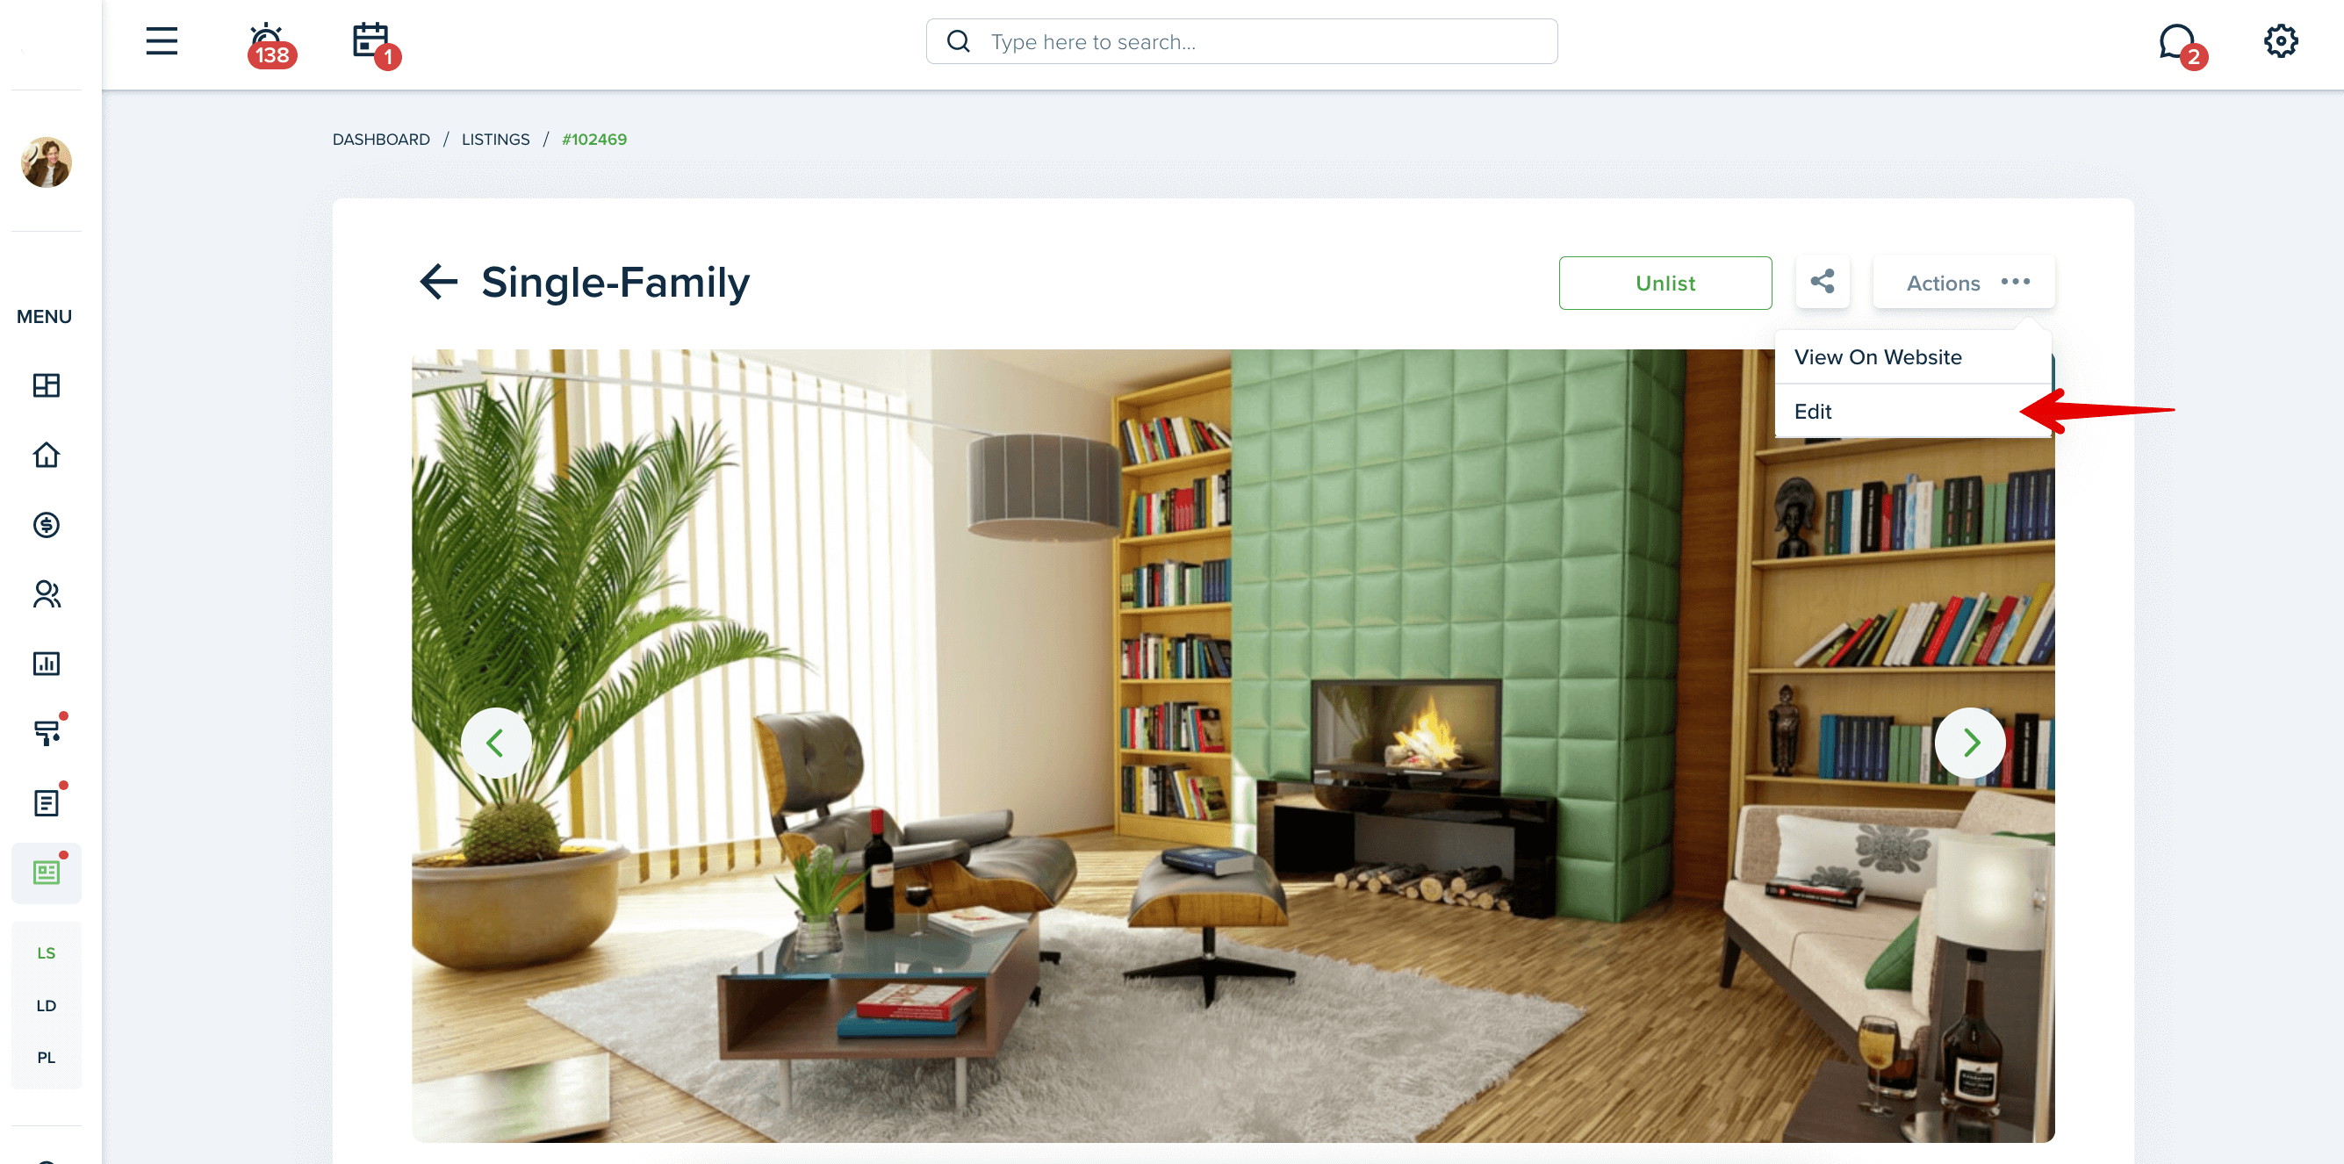Viewport: 2344px width, 1164px height.
Task: Click the dollar/finance icon in sidebar
Action: click(x=45, y=524)
